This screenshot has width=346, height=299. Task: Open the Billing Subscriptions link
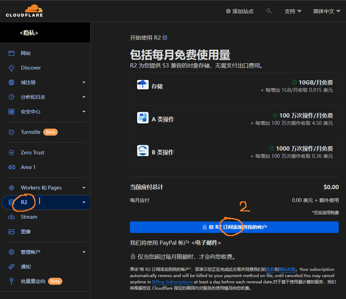172,282
